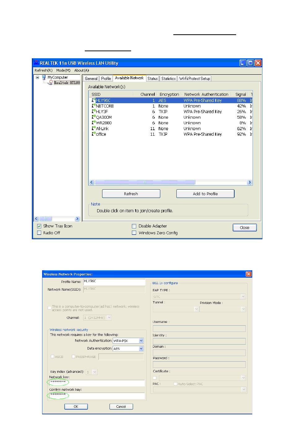
Task: Open the Certificate dropdown
Action: (x=243, y=378)
